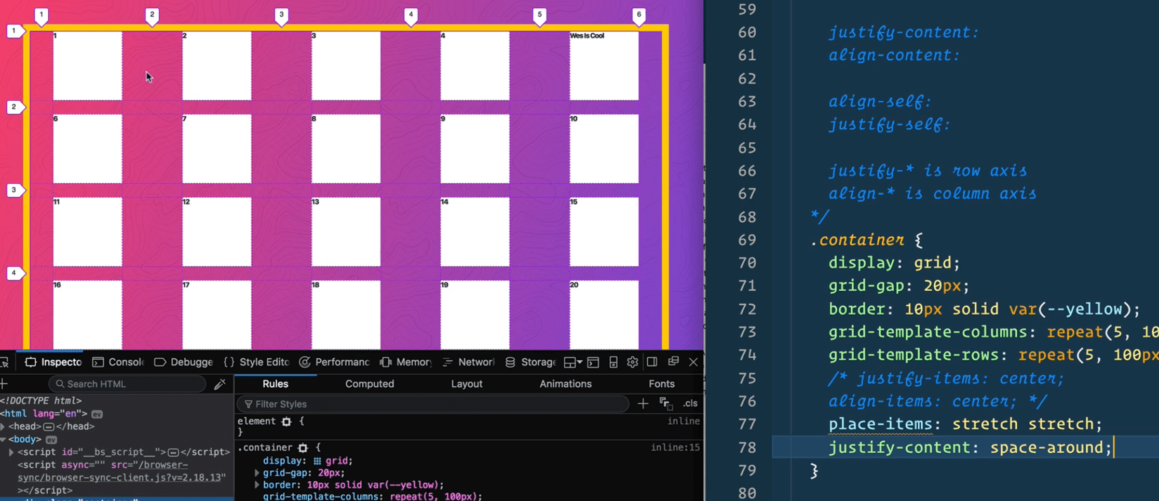
Task: Switch to the Storage tab
Action: [x=530, y=362]
